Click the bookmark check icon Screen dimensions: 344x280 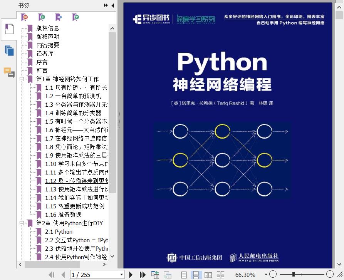(76, 17)
